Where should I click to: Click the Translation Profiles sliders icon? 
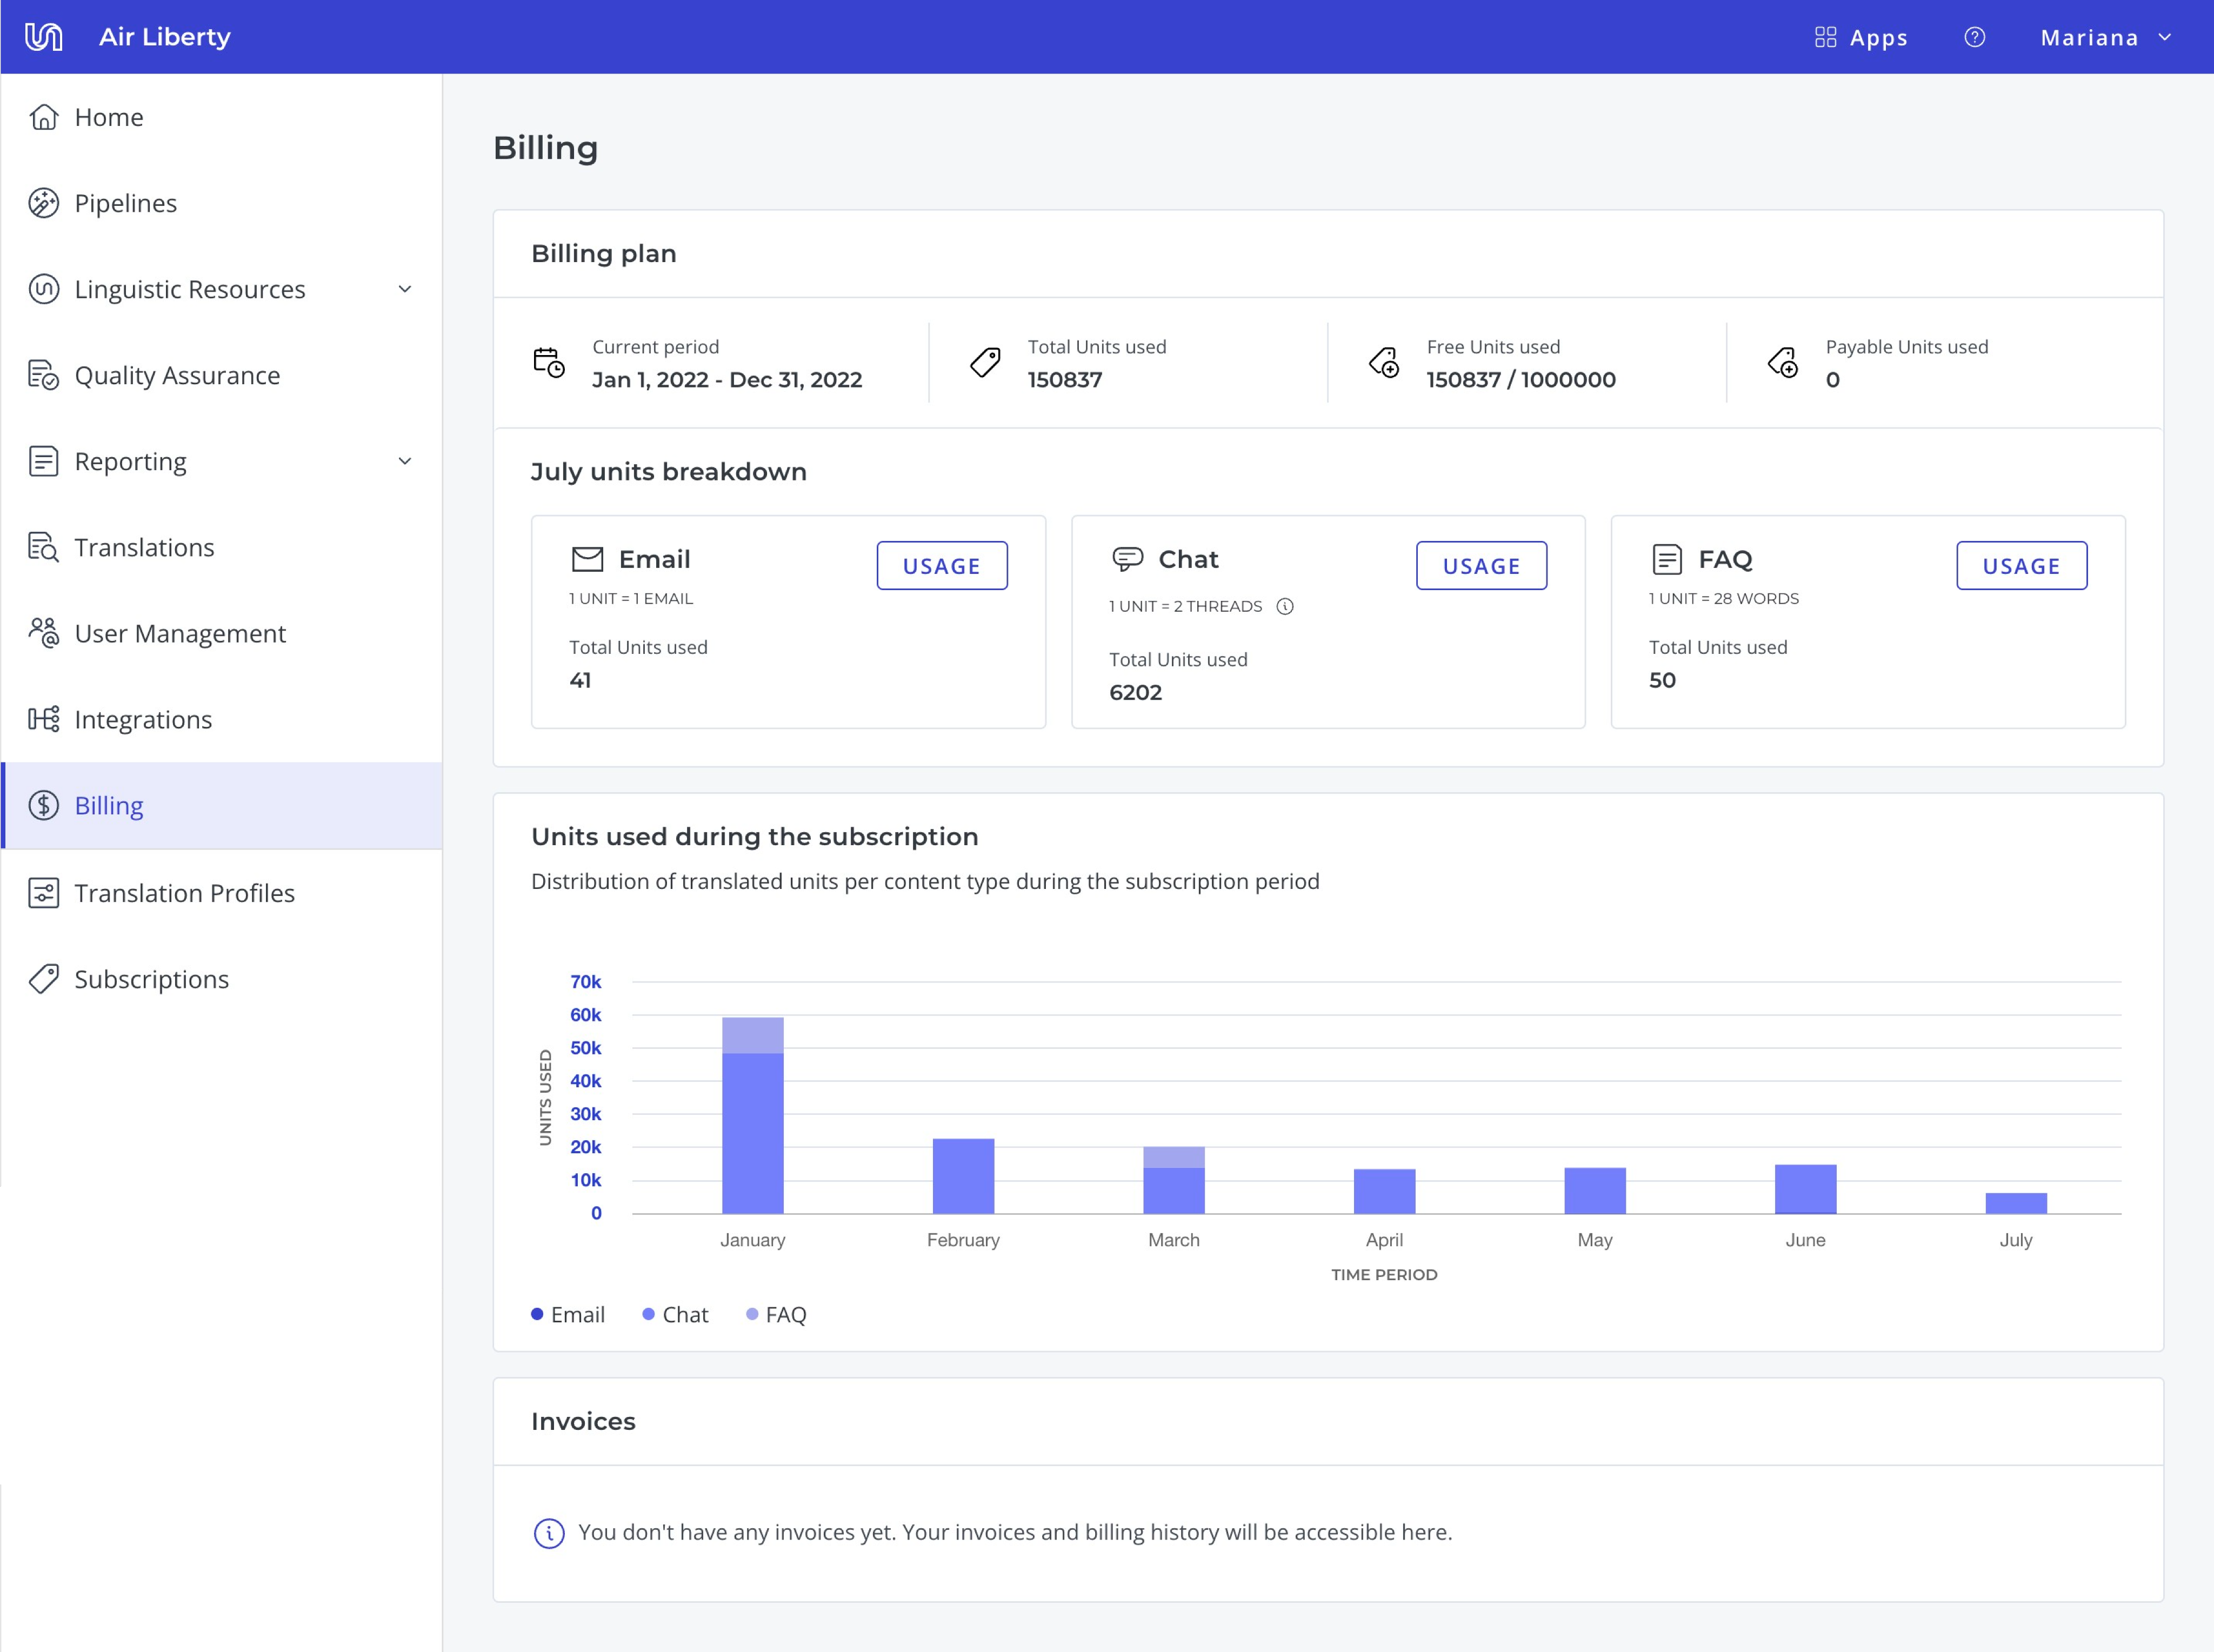(x=43, y=892)
